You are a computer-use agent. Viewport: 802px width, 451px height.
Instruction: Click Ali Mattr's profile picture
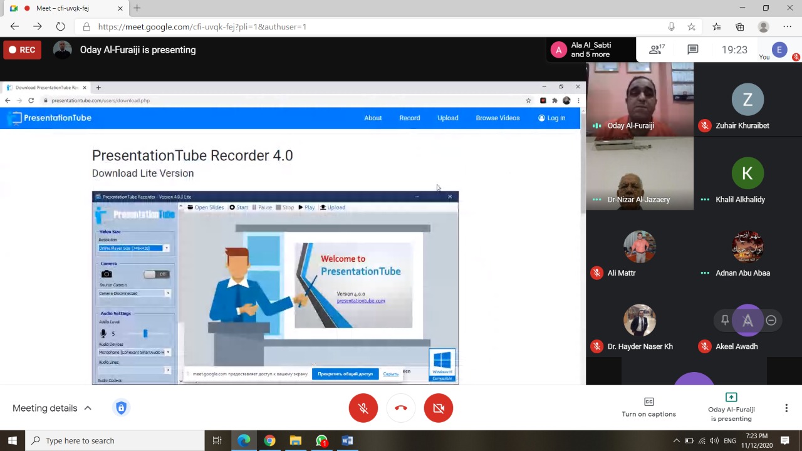tap(639, 246)
